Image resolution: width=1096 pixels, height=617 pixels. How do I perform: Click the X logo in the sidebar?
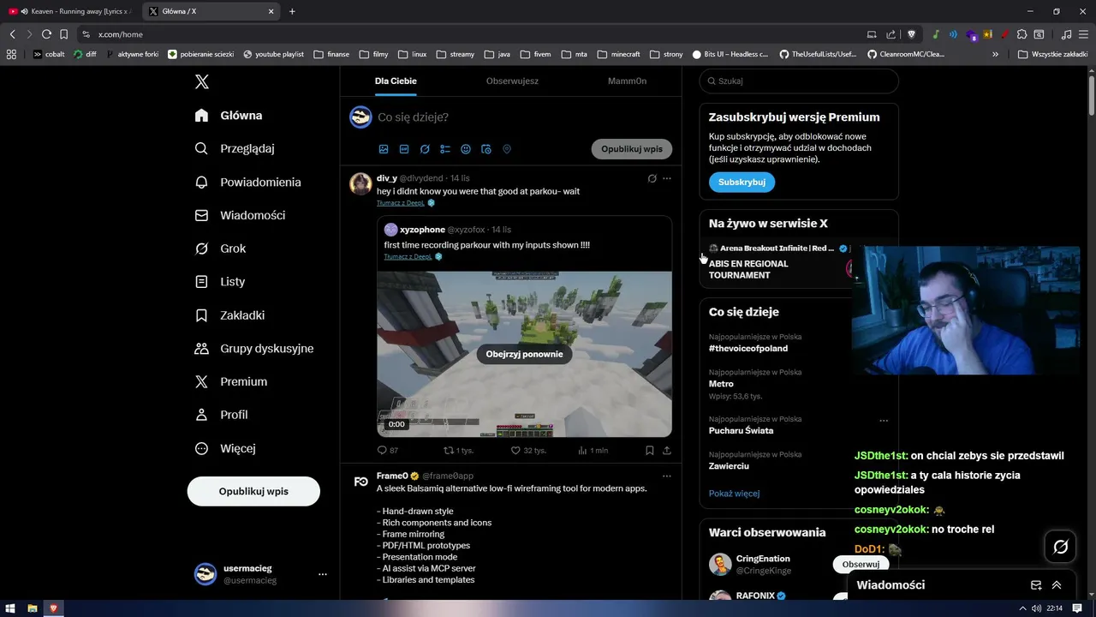[x=201, y=81]
